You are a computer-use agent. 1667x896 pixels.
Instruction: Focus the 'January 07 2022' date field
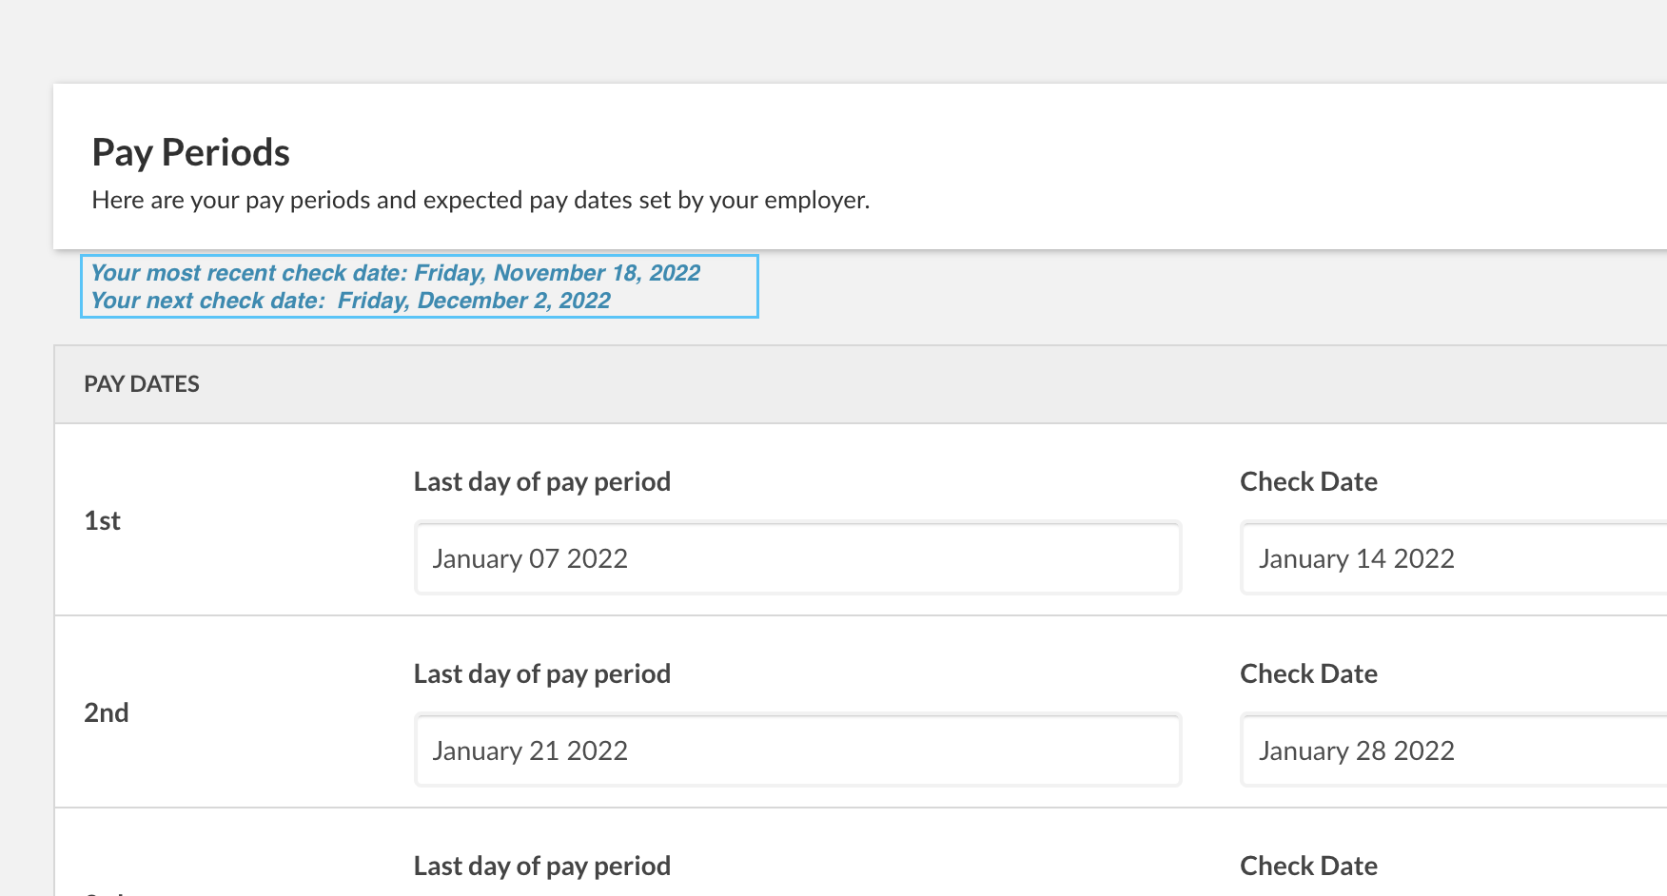[x=797, y=558]
